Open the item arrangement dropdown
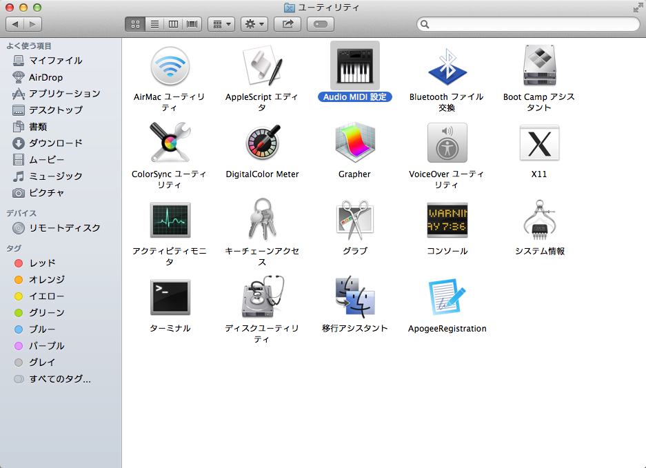The image size is (646, 468). coord(221,24)
